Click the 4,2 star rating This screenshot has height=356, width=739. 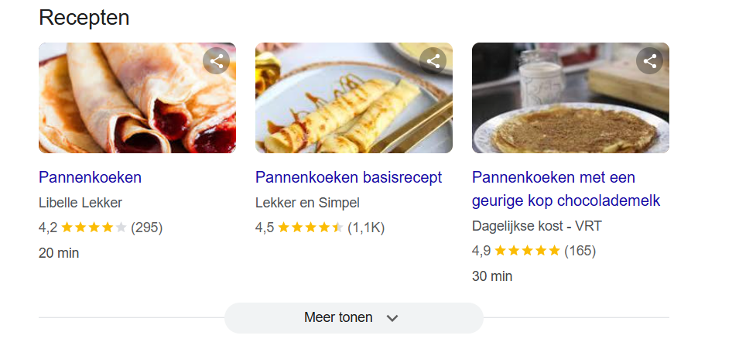[x=93, y=228]
